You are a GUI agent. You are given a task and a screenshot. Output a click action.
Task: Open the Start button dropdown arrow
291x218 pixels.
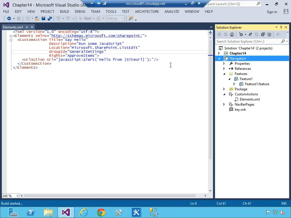pyautogui.click(x=93, y=18)
